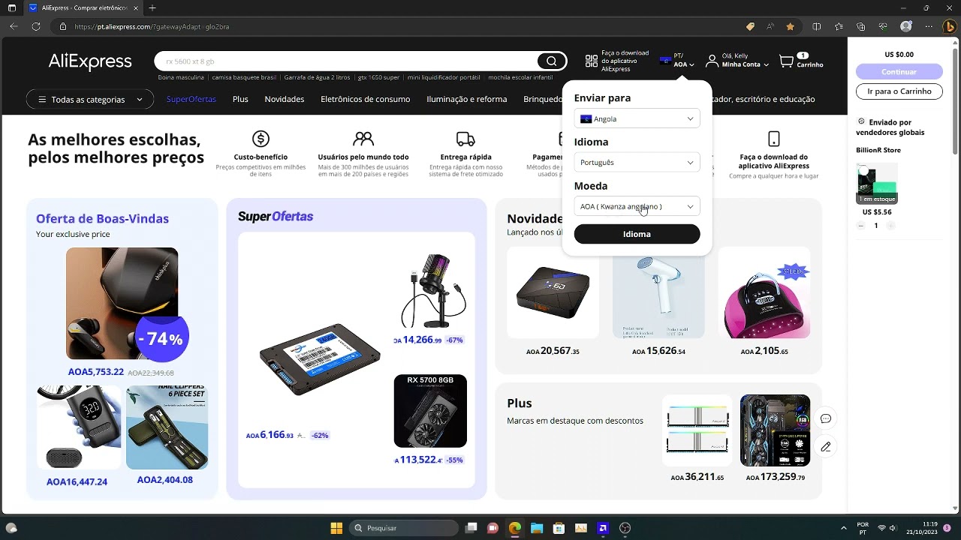Show hidden icons in system tray chevron

[x=843, y=528]
